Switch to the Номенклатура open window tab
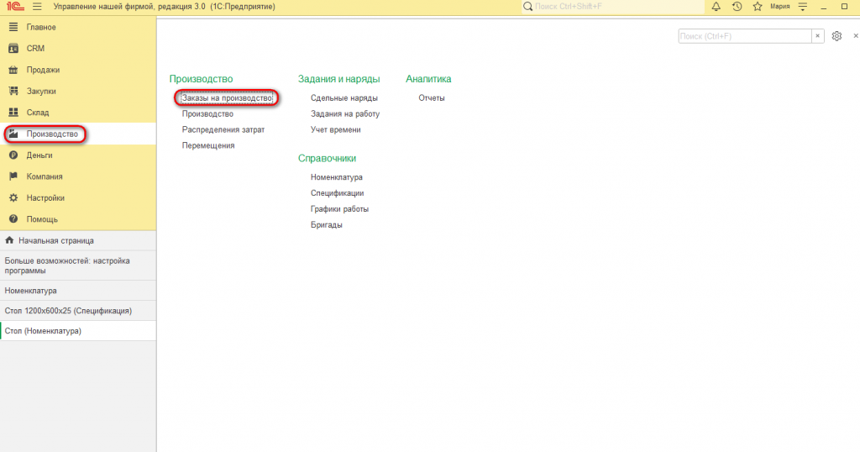The height and width of the screenshot is (452, 860). coord(78,291)
